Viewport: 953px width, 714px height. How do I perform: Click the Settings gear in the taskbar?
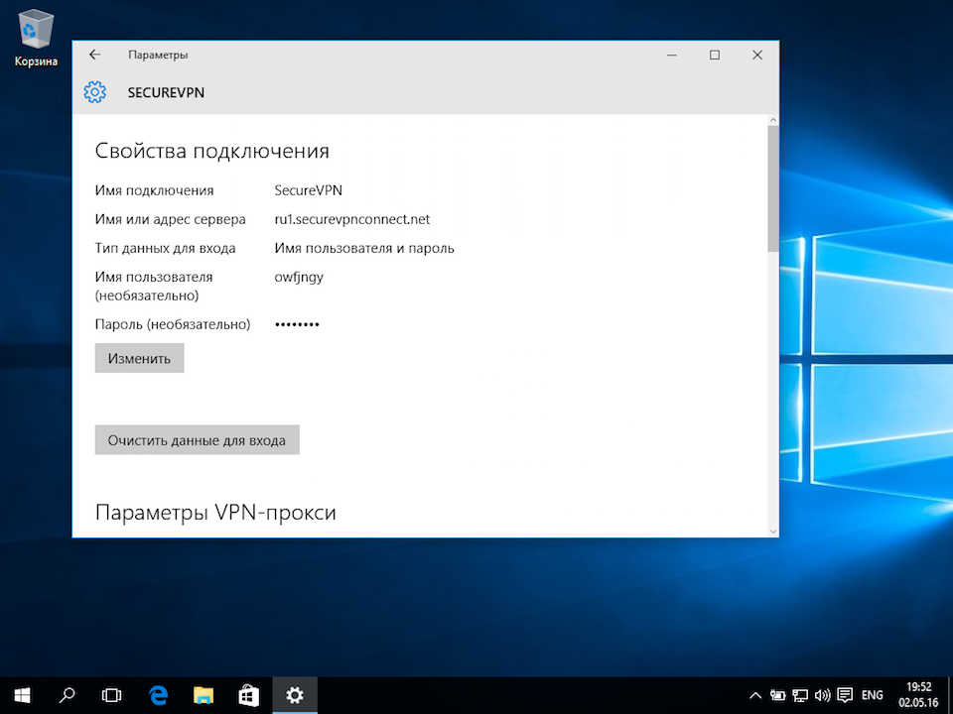pyautogui.click(x=295, y=695)
